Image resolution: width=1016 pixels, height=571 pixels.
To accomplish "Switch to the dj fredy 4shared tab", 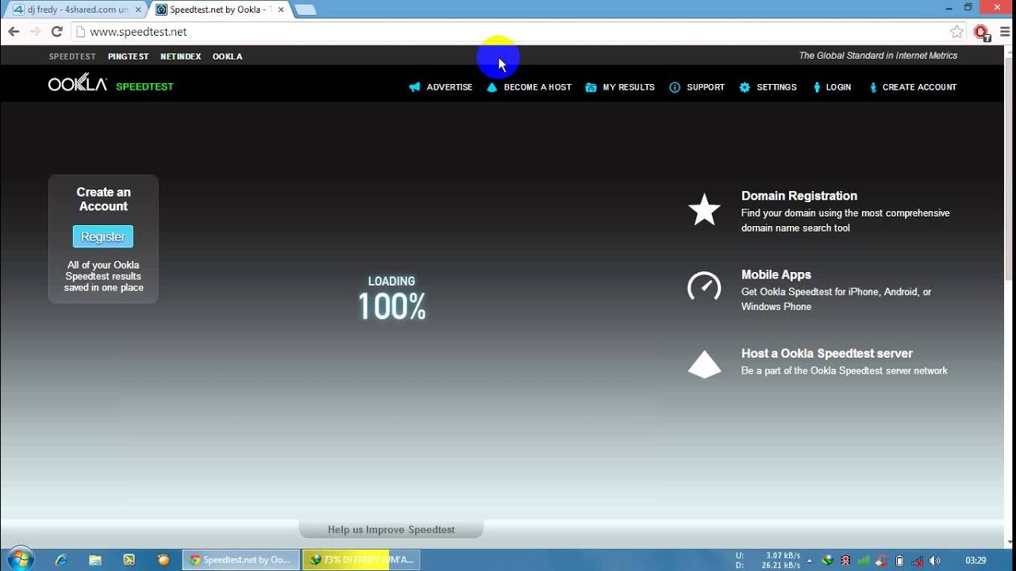I will click(x=76, y=10).
